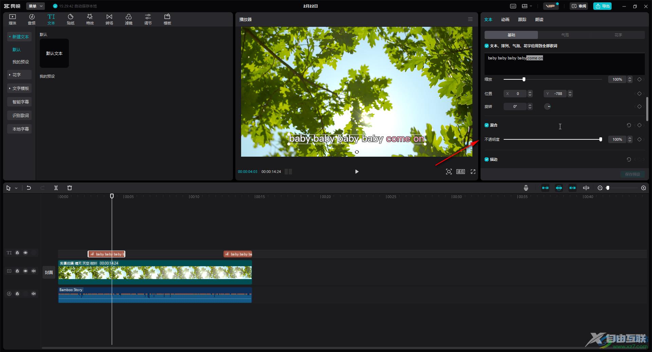Zoom in the timeline
Screen dimensions: 652x352
click(644, 188)
